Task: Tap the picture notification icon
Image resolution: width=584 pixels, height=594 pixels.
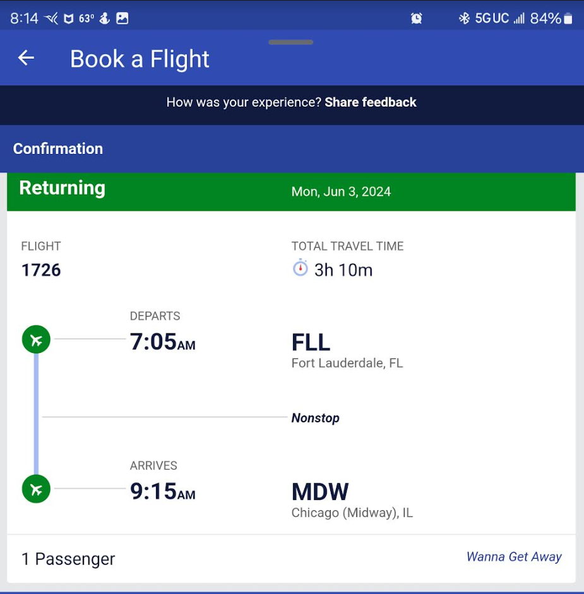Action: click(122, 18)
